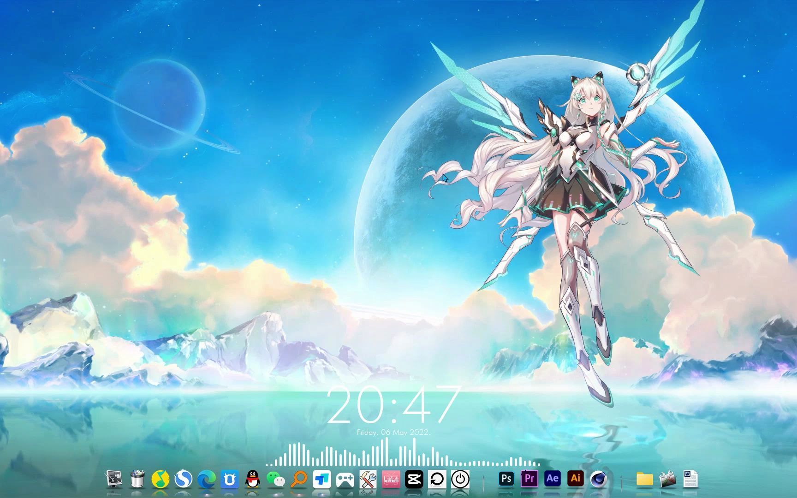Screen dimensions: 797x498
Task: Launch the yellow QQ Music app
Action: (160, 480)
